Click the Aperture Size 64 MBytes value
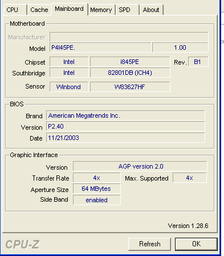The width and height of the screenshot is (224, 256). pos(97,189)
